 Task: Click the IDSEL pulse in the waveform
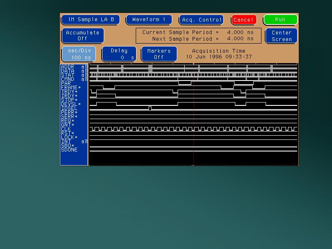click(150, 108)
